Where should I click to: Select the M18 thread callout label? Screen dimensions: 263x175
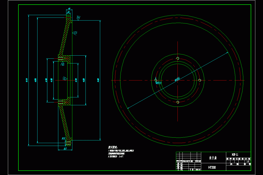(x=64, y=138)
